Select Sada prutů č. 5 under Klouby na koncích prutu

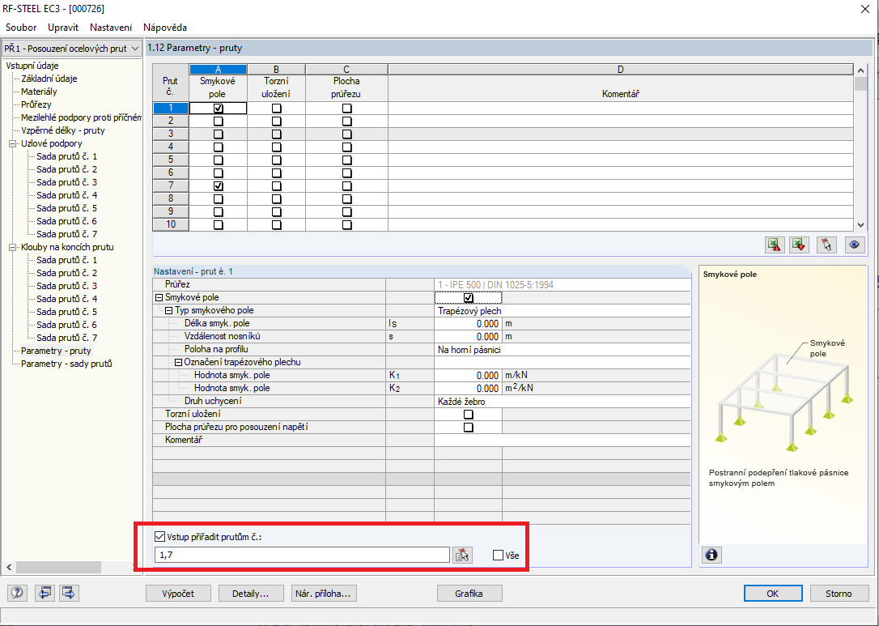(x=66, y=312)
